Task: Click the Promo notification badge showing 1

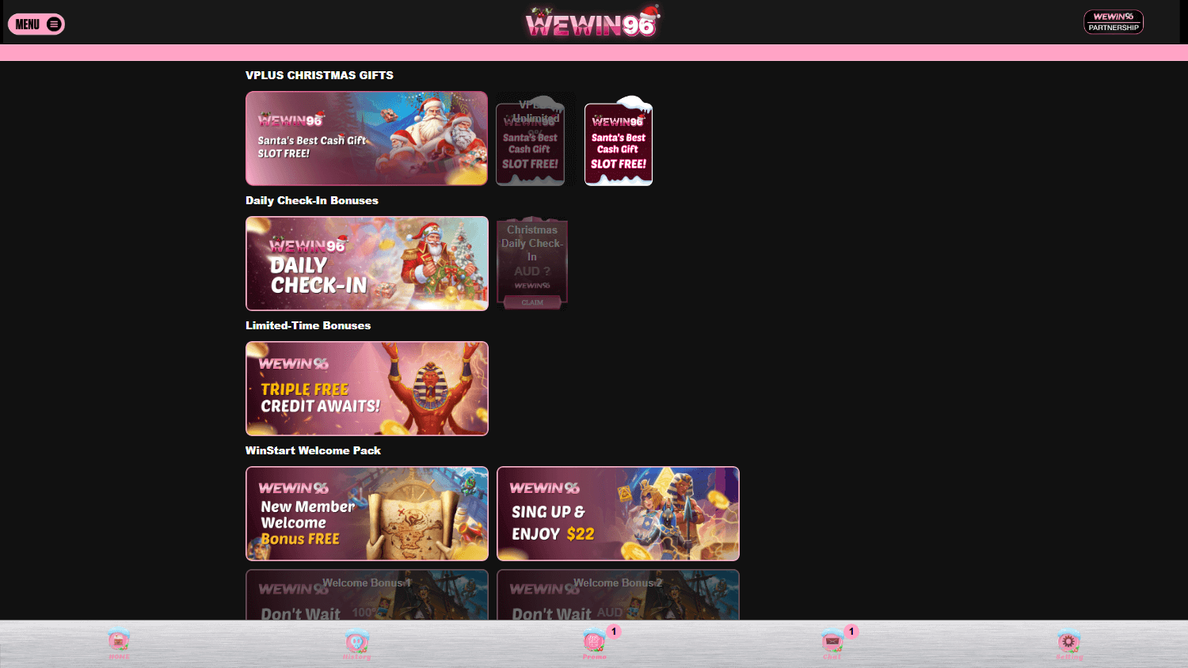Action: [612, 631]
